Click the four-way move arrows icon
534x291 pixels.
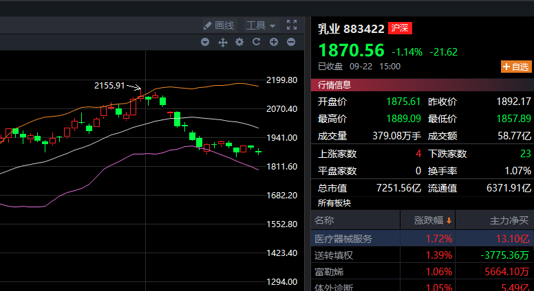click(x=223, y=42)
